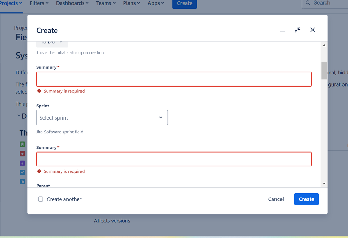The image size is (348, 238).
Task: Expand the Filters menu
Action: click(x=39, y=3)
